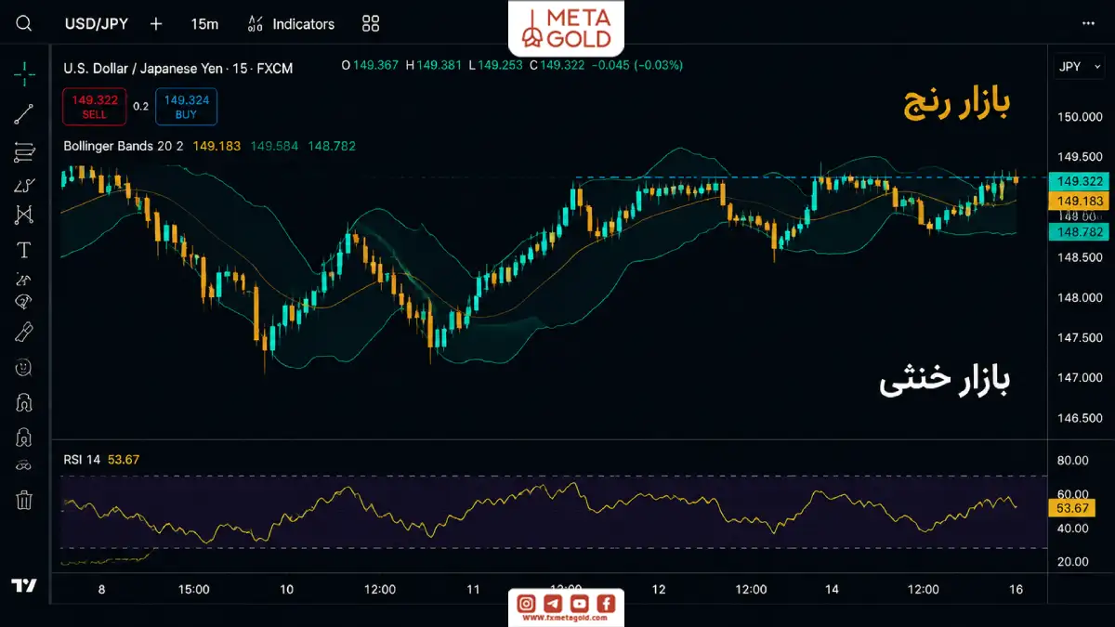
Task: Open the YouTube link icon
Action: [x=580, y=604]
